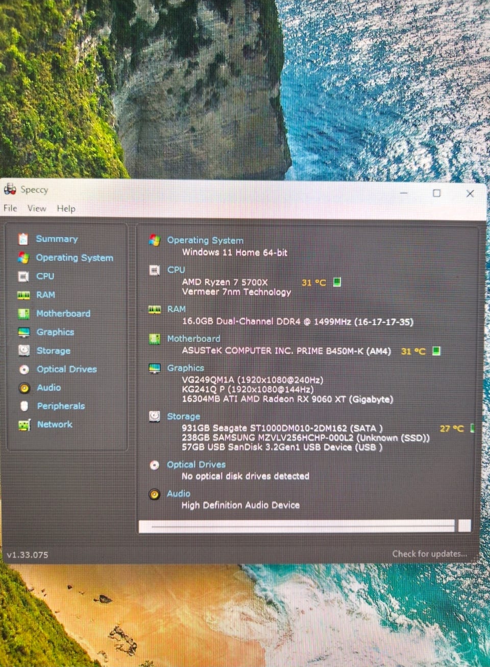The width and height of the screenshot is (490, 667).
Task: Click the storage temperature 27 °C reading
Action: pyautogui.click(x=452, y=428)
